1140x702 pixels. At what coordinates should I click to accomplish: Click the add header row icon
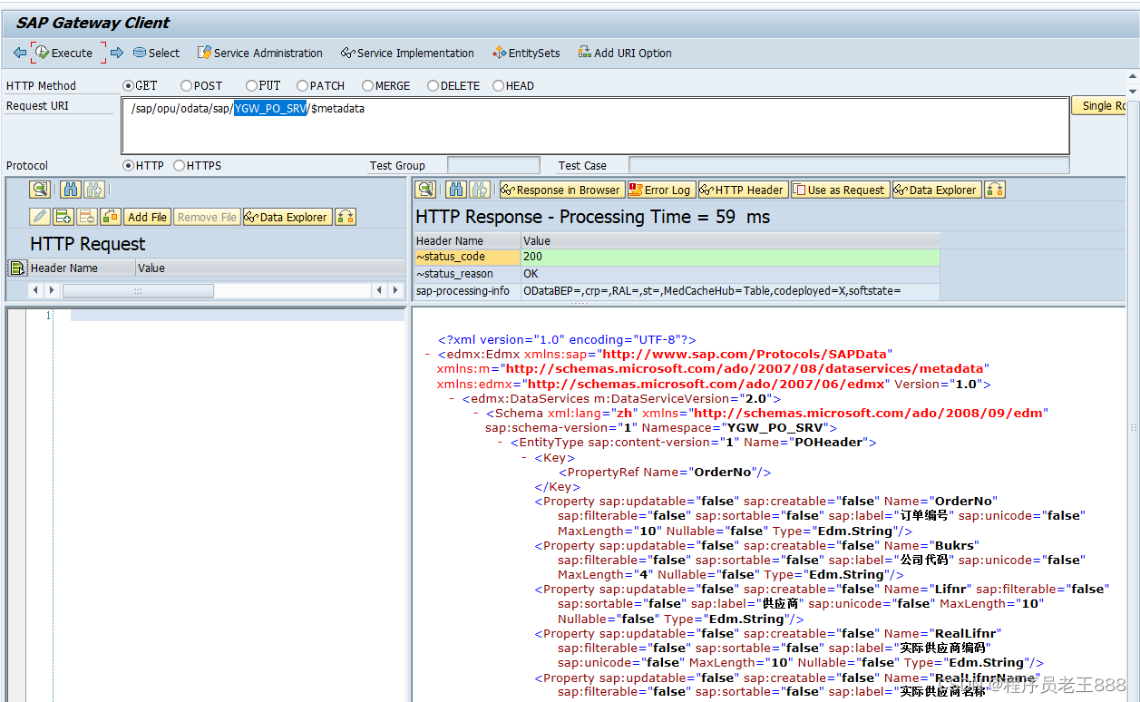(63, 217)
